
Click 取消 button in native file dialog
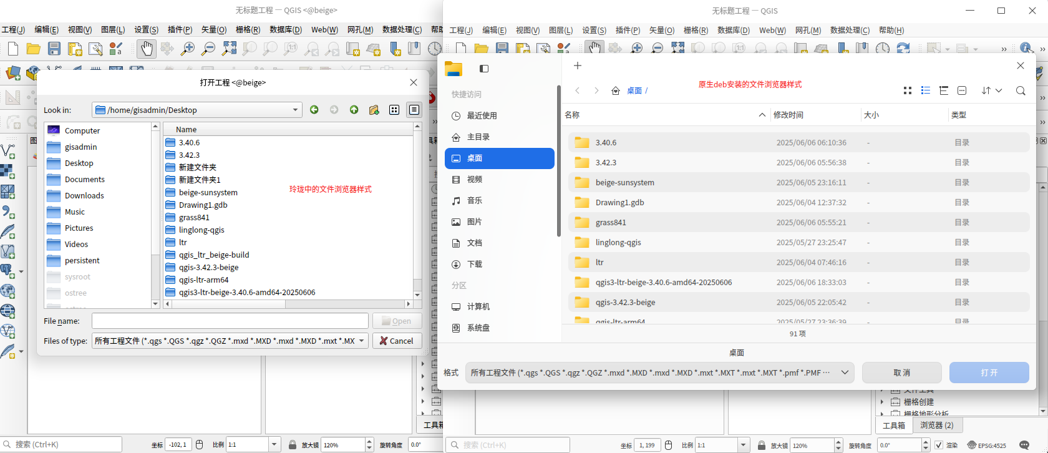pyautogui.click(x=901, y=373)
